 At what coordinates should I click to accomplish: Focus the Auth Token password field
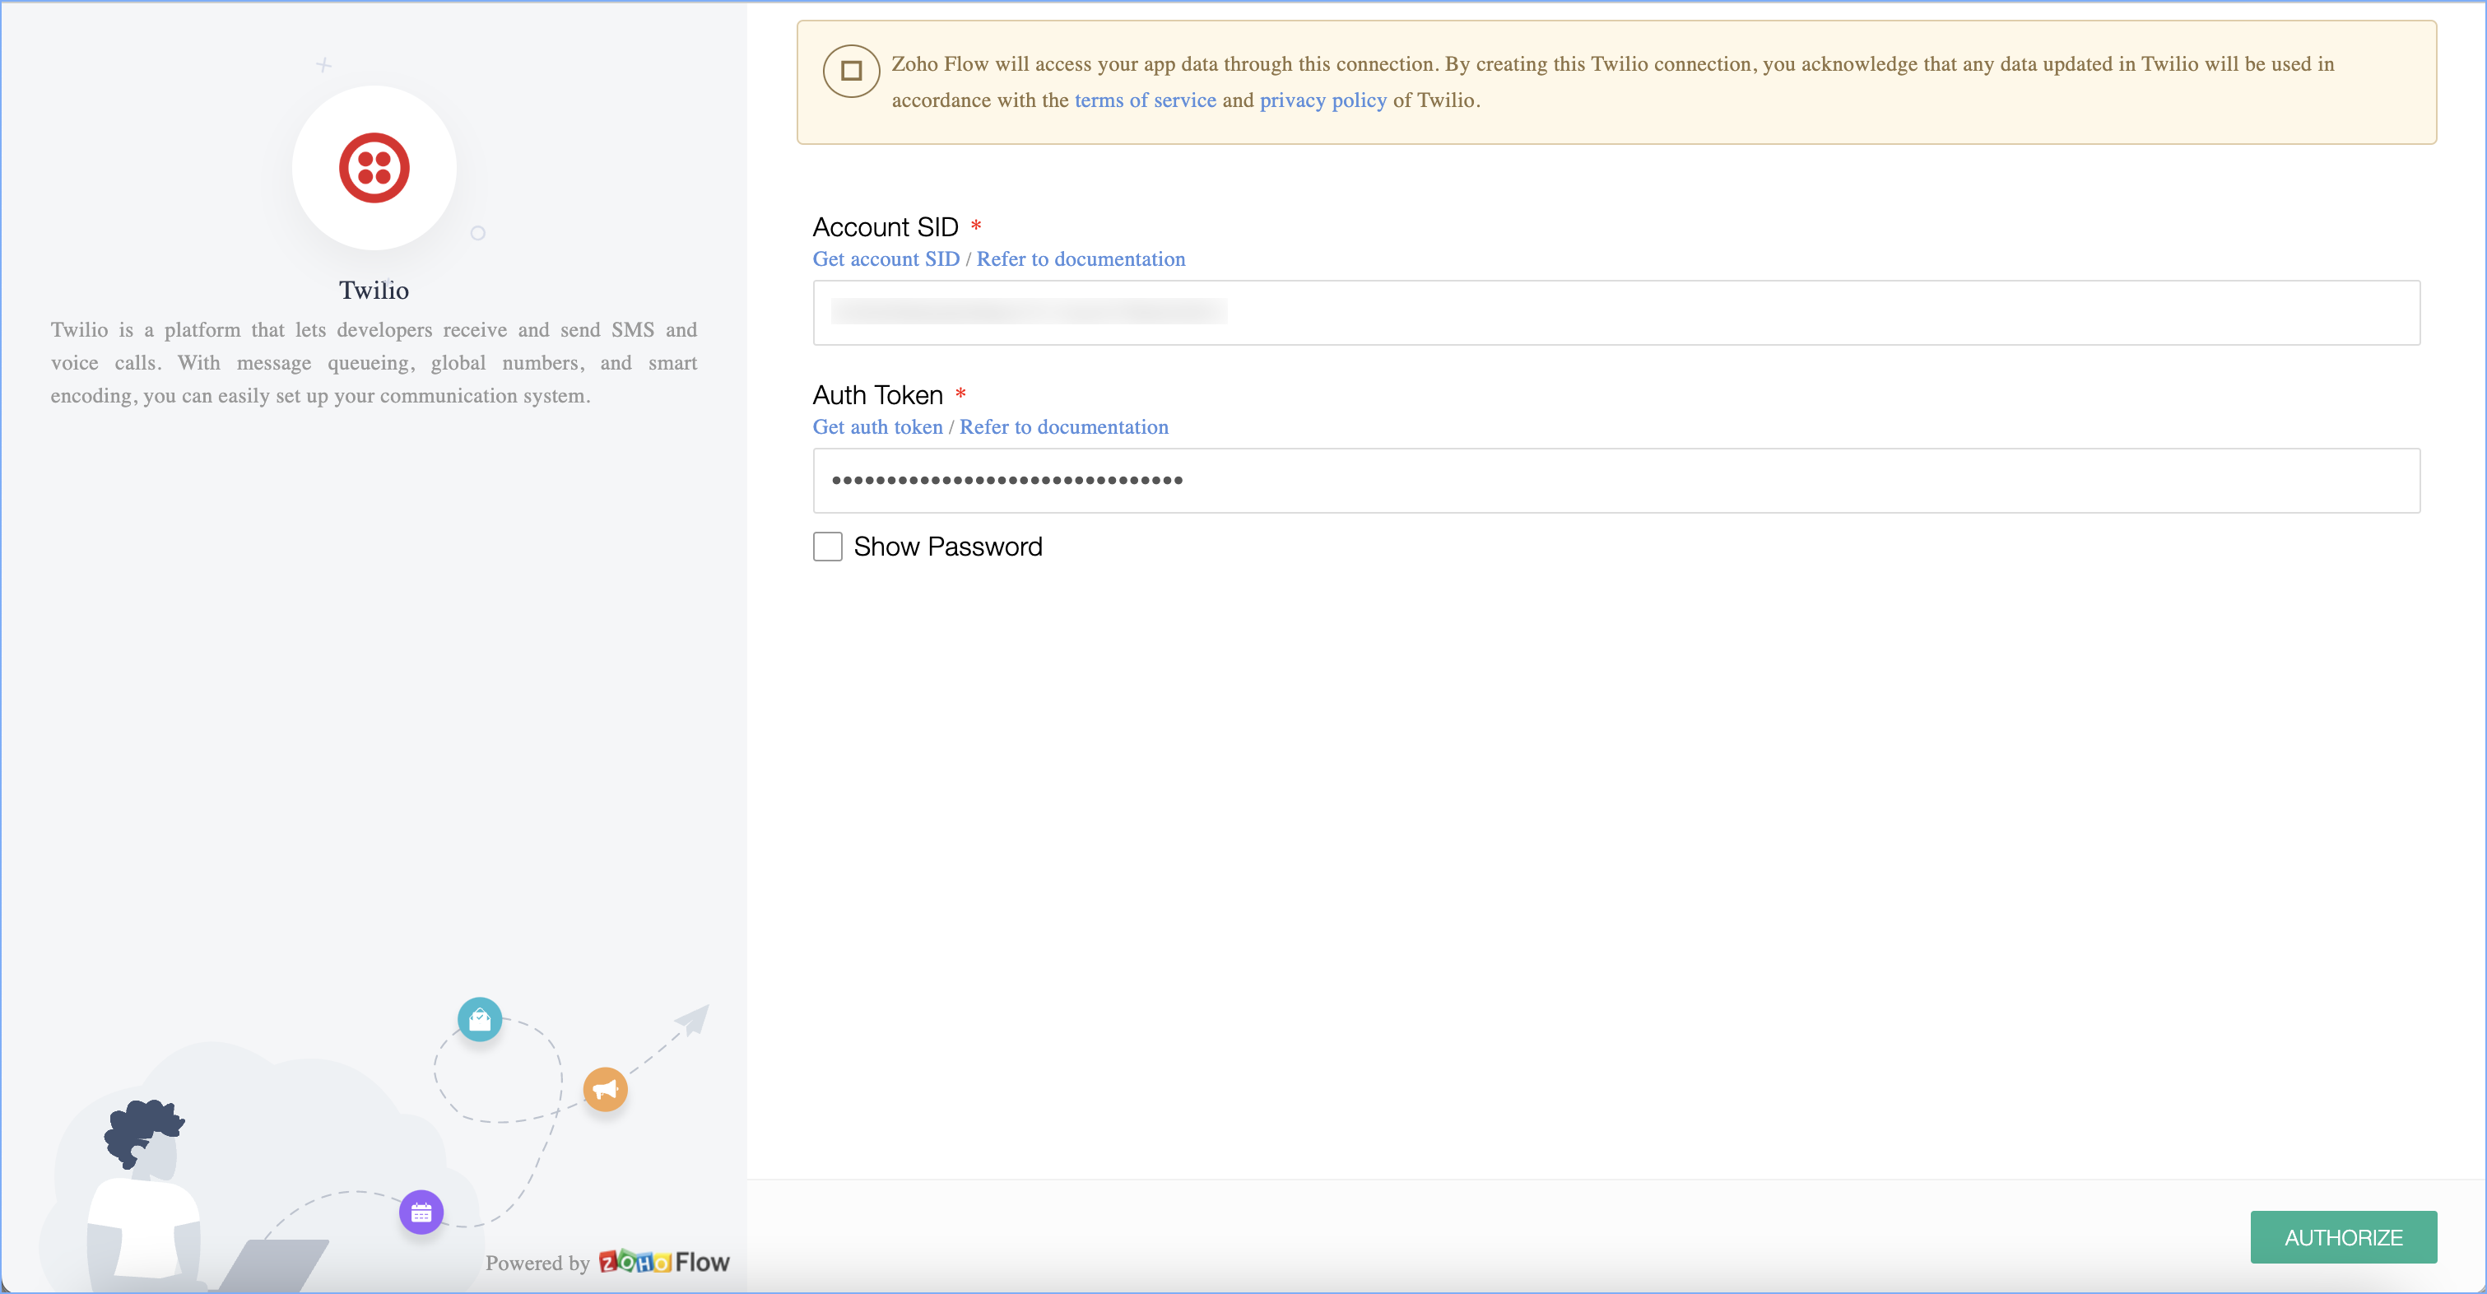pyautogui.click(x=1615, y=481)
